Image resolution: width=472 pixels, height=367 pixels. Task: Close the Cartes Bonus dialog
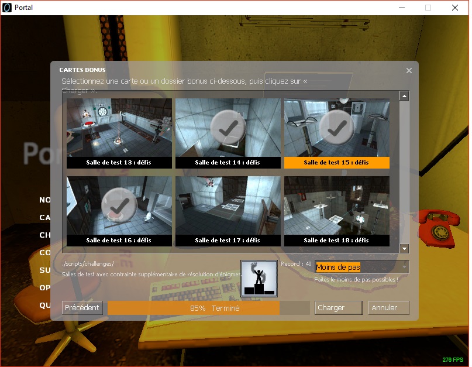(409, 70)
